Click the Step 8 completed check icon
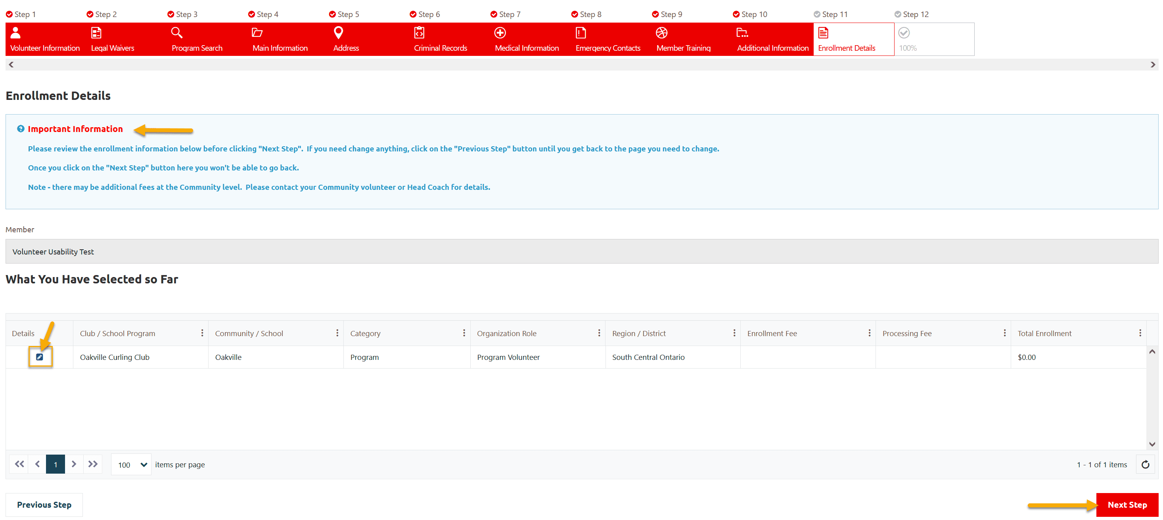 [x=575, y=14]
